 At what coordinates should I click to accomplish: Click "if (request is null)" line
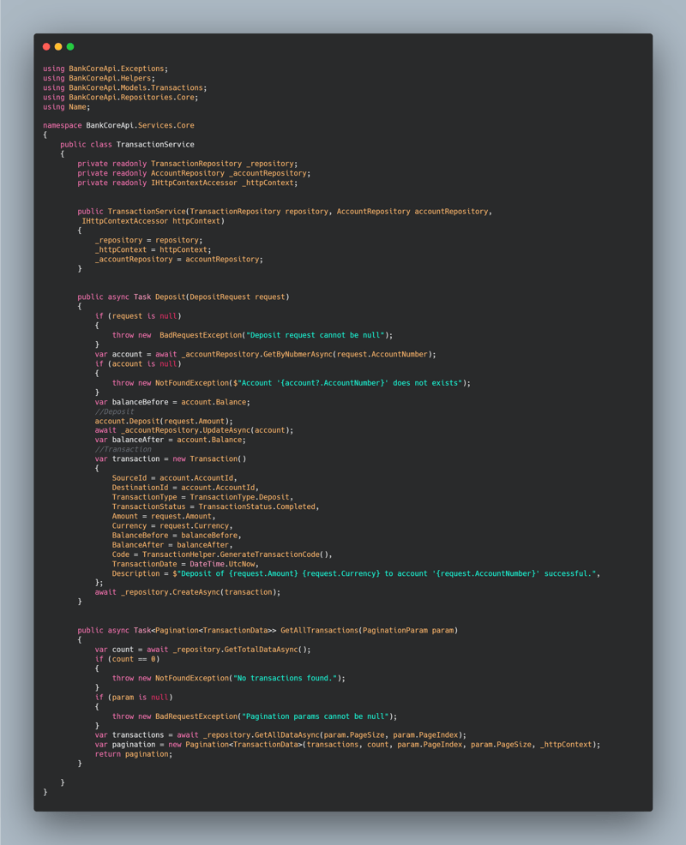tap(138, 316)
